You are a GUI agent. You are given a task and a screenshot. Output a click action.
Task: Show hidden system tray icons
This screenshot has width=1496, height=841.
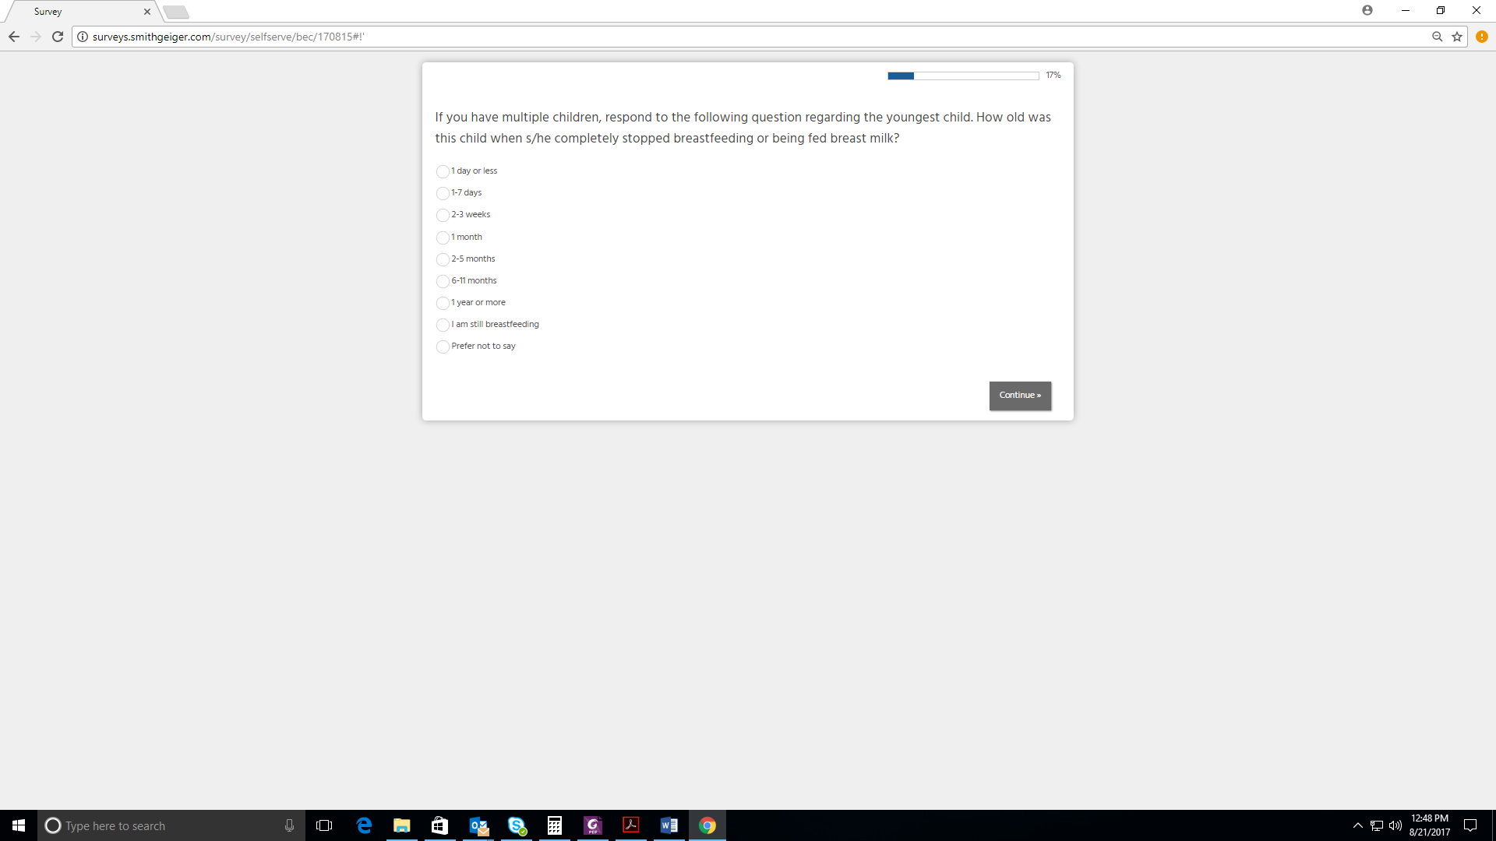[x=1357, y=825]
